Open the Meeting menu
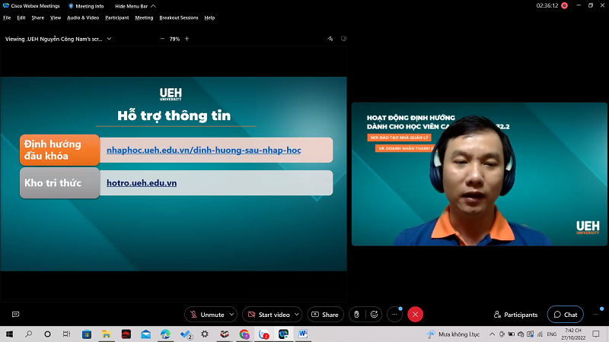Screen dimensions: 609x342 [144, 17]
